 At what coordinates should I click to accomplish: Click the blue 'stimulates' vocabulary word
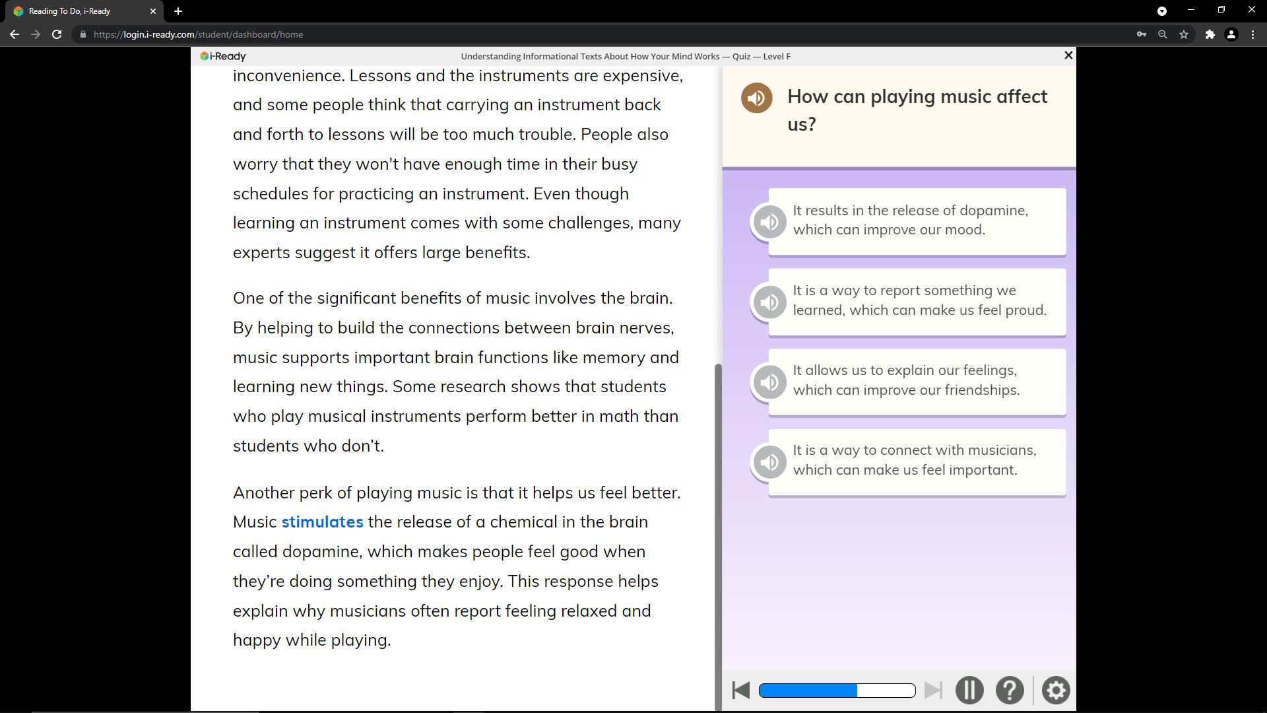[322, 522]
